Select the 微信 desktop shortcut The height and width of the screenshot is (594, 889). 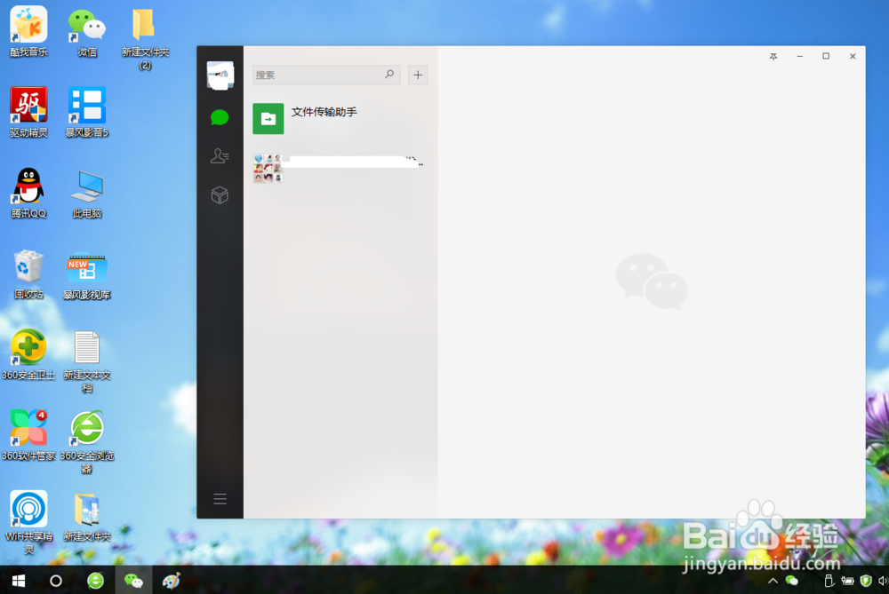pos(87,32)
